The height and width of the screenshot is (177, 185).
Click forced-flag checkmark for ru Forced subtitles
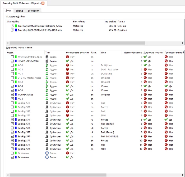pyautogui.click(x=166, y=120)
